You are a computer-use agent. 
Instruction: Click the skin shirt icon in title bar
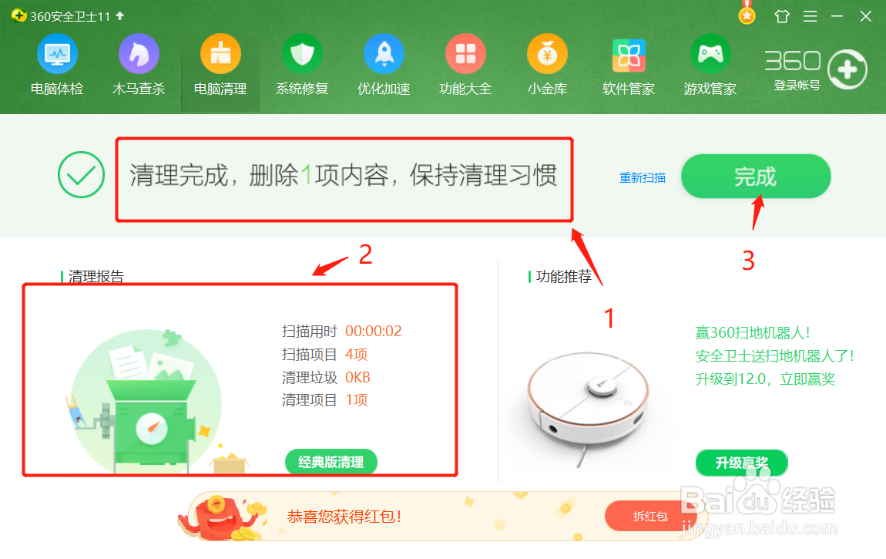click(782, 16)
